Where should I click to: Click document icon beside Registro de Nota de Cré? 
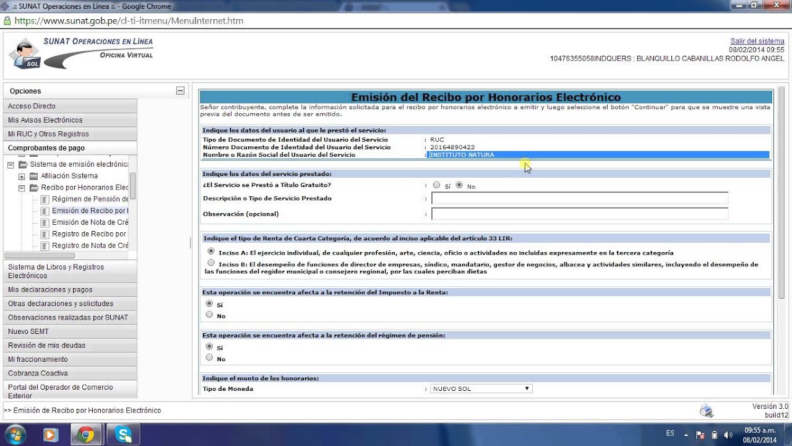45,246
